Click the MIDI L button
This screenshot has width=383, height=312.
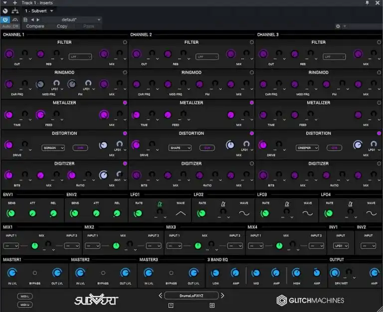pyautogui.click(x=25, y=297)
